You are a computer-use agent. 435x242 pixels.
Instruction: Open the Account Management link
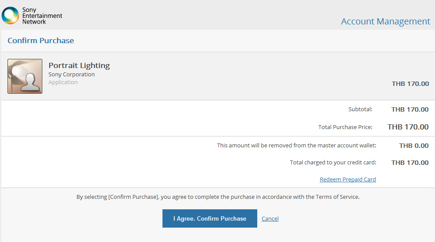click(385, 21)
